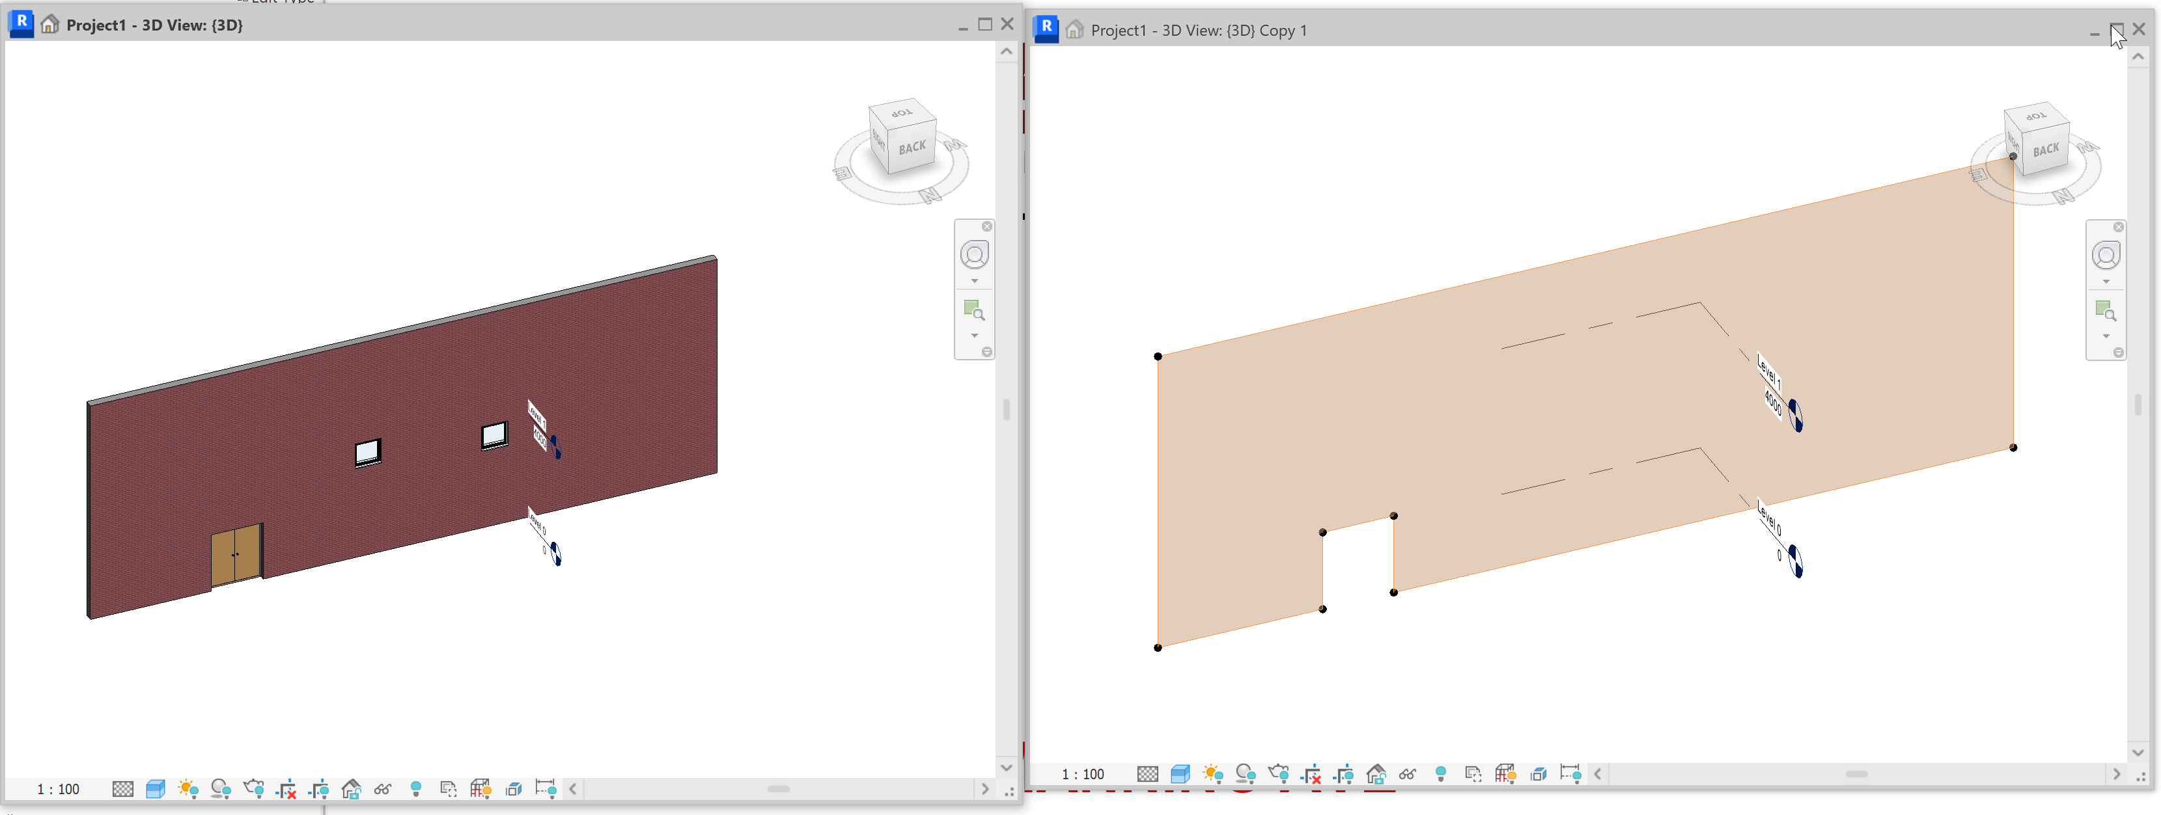This screenshot has height=815, width=2161.
Task: Click Unlocked 3D View house icon, right view
Action: (1376, 773)
